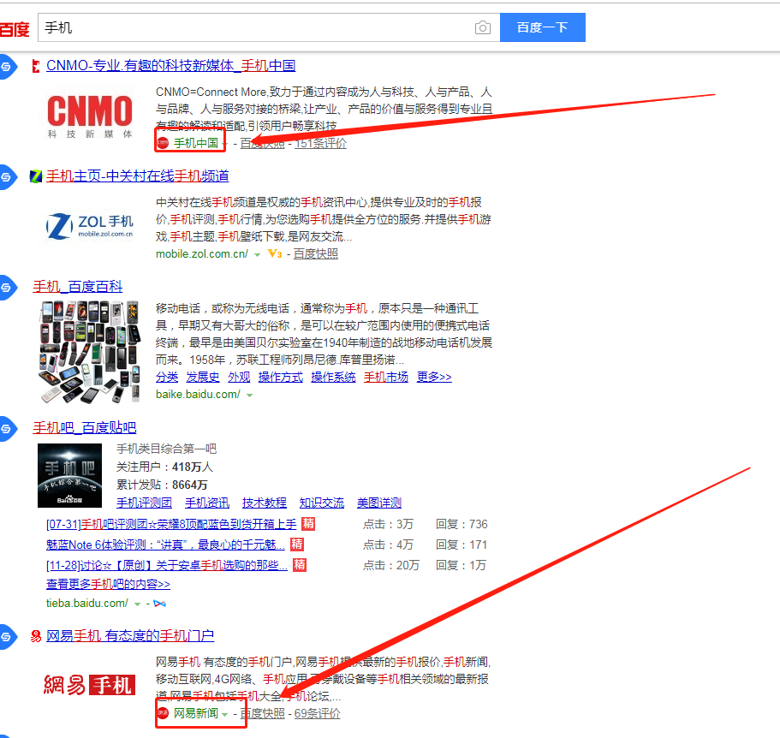Image resolution: width=780 pixels, height=738 pixels.
Task: Click the camera icon inside the search box
Action: (x=482, y=27)
